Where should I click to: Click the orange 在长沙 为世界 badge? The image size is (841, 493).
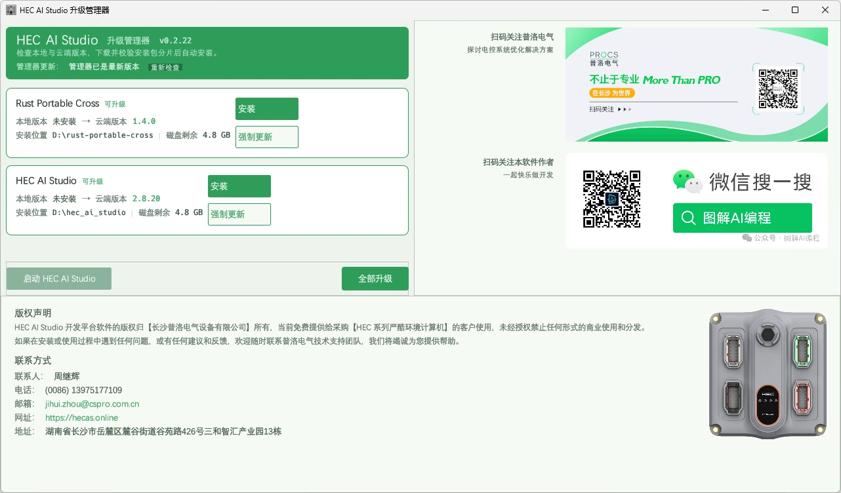click(x=612, y=93)
